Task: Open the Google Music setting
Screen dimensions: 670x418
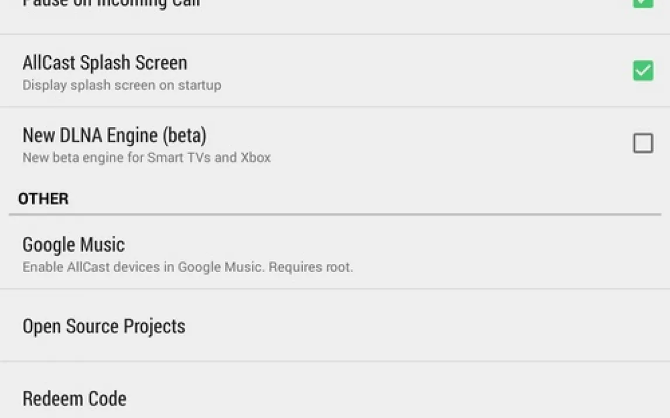Action: [x=74, y=245]
